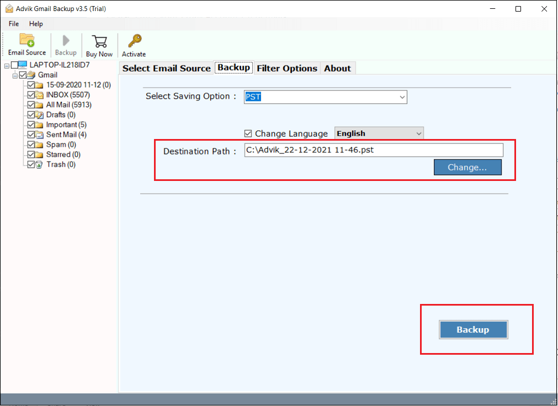This screenshot has width=558, height=406.
Task: Select the Trash (0) folder label
Action: 61,165
